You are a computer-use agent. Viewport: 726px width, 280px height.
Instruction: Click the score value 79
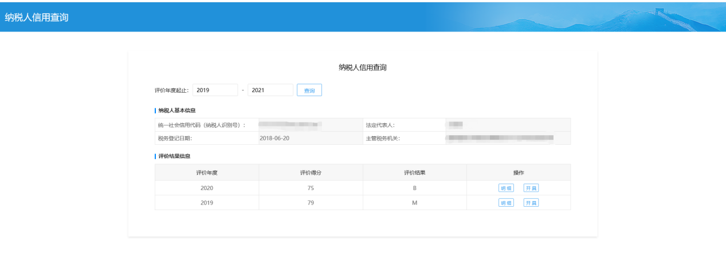(311, 203)
